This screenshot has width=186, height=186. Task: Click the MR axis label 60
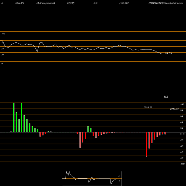coord(181,116)
